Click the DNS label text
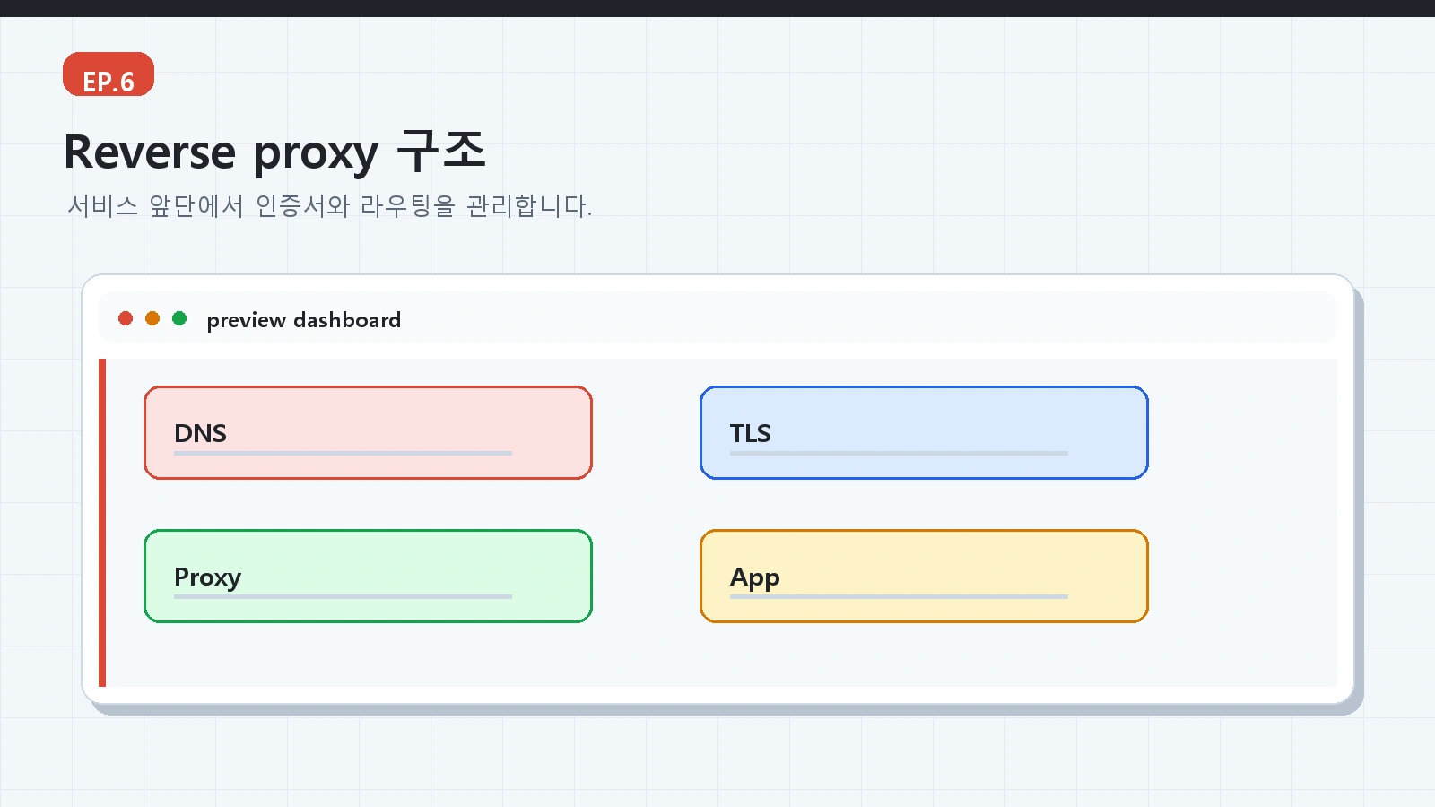Screen dimensions: 1435x807 [x=200, y=433]
